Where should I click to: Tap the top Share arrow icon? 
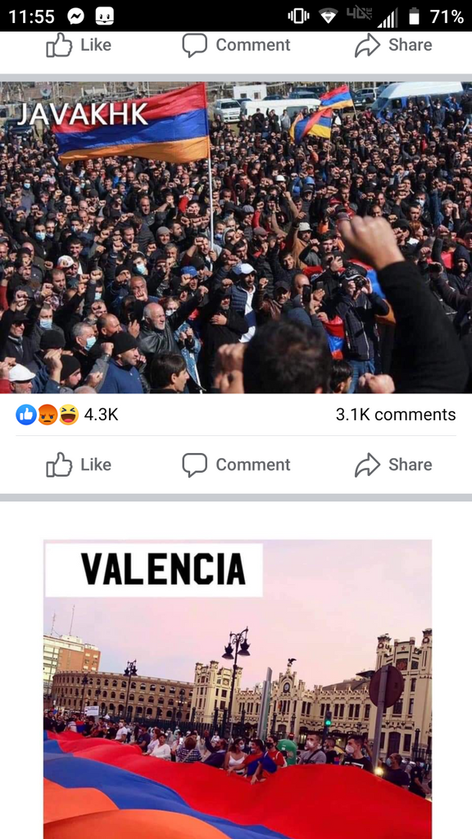[367, 45]
